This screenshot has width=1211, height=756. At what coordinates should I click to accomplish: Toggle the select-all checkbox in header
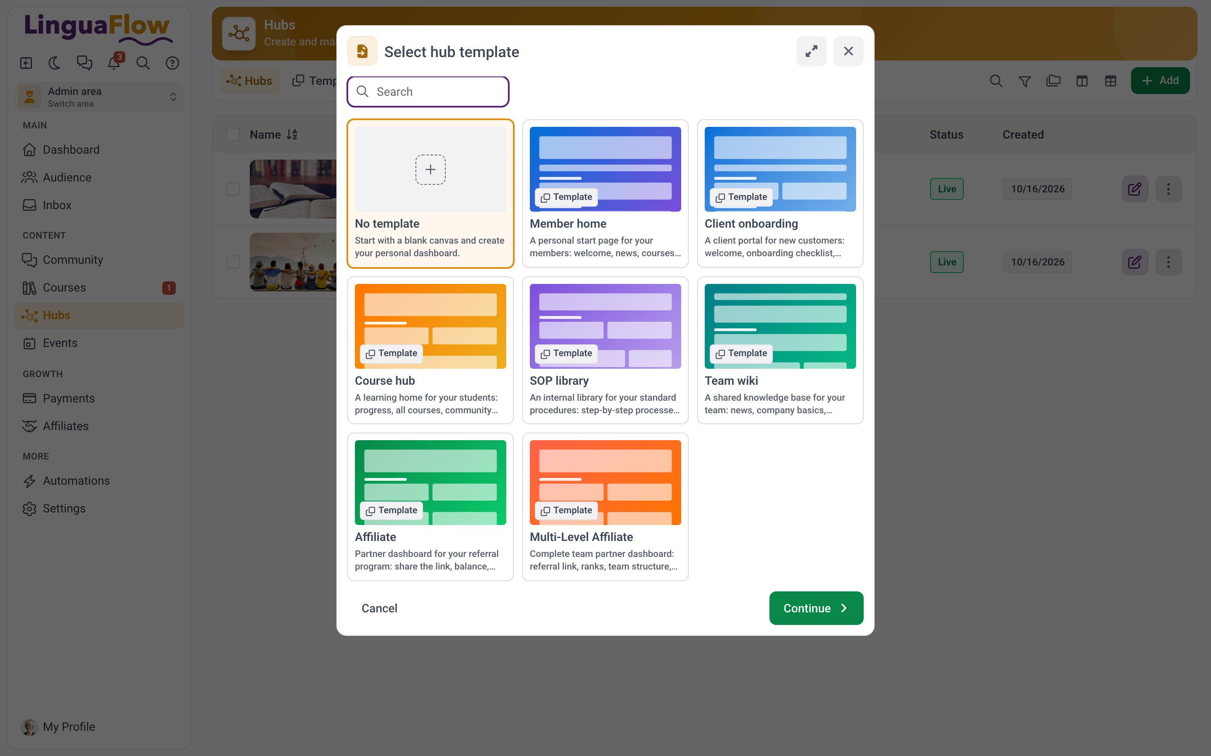coord(233,134)
